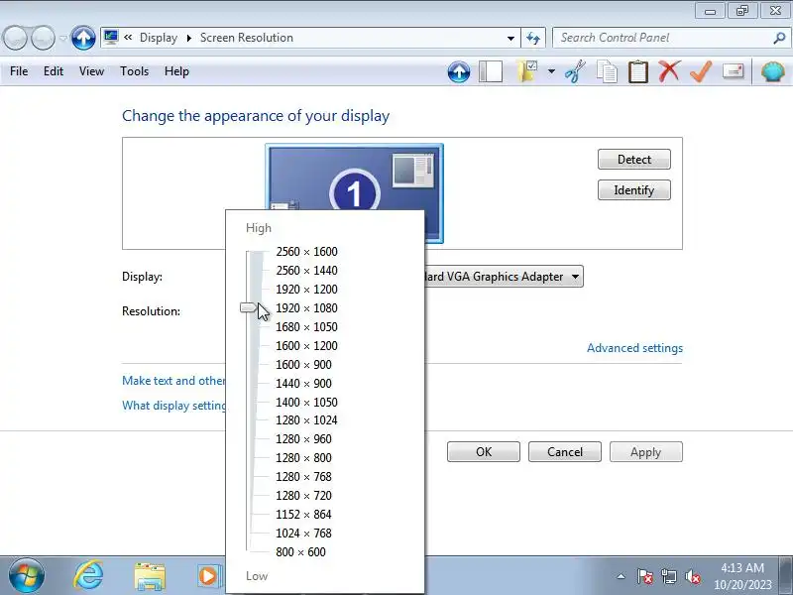Select monitor 1 thumbnail
The width and height of the screenshot is (793, 595).
click(x=354, y=178)
